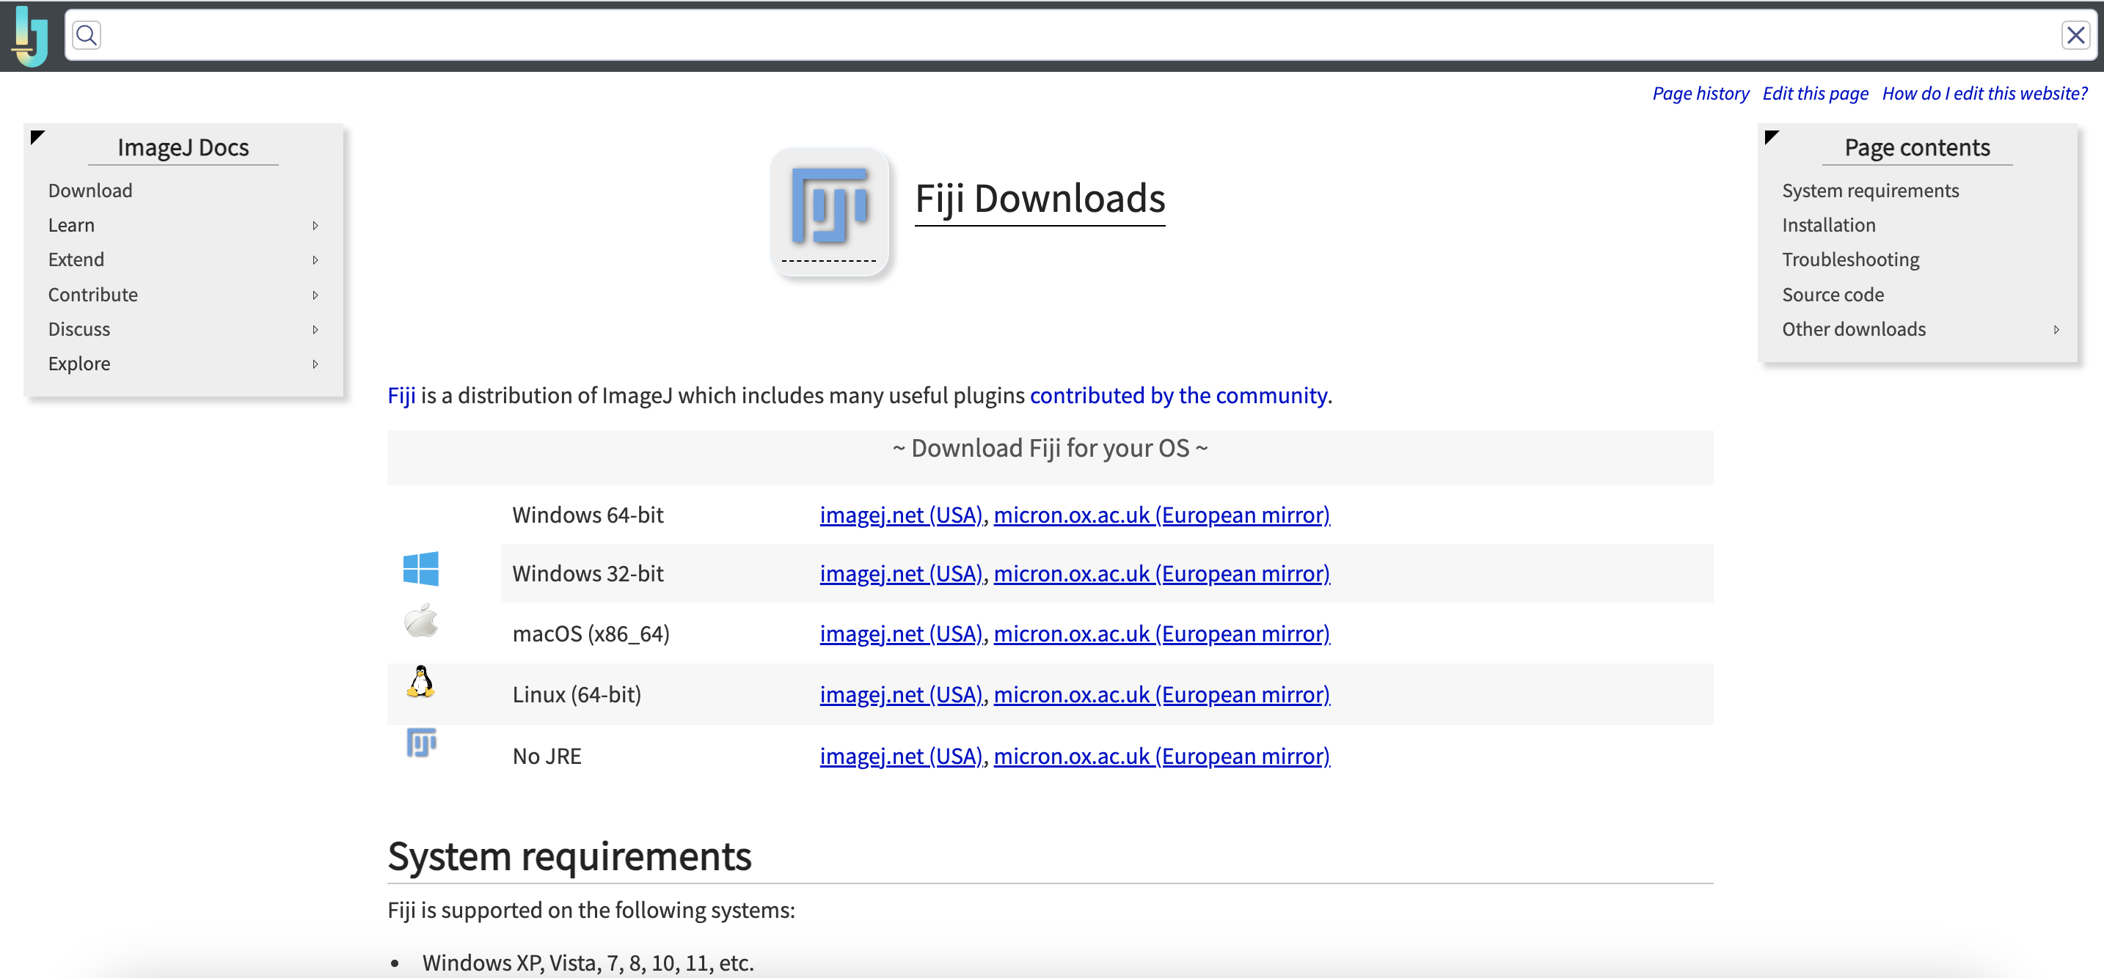Jump to System requirements in Page contents

click(1869, 190)
